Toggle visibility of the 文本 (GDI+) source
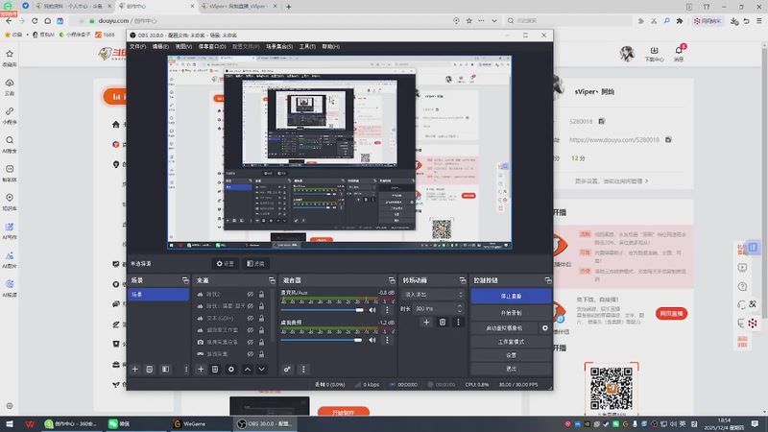The width and height of the screenshot is (768, 432). [251, 318]
